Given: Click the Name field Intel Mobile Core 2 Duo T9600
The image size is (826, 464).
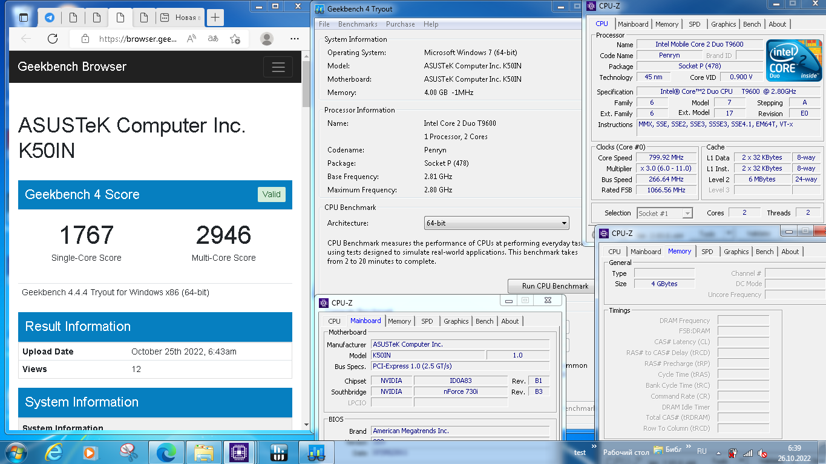Looking at the screenshot, I should coord(699,44).
